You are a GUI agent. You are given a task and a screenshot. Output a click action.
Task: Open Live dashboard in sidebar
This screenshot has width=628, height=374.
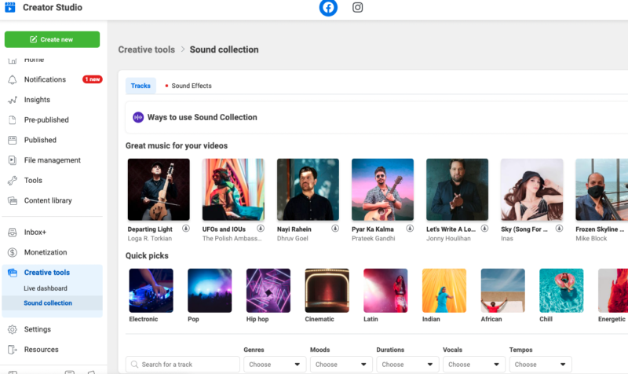tap(46, 288)
